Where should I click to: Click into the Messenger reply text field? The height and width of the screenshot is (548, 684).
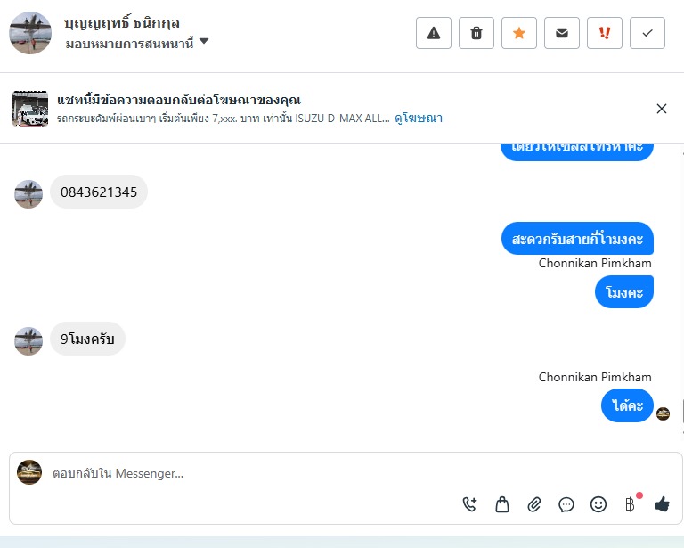[x=253, y=473]
